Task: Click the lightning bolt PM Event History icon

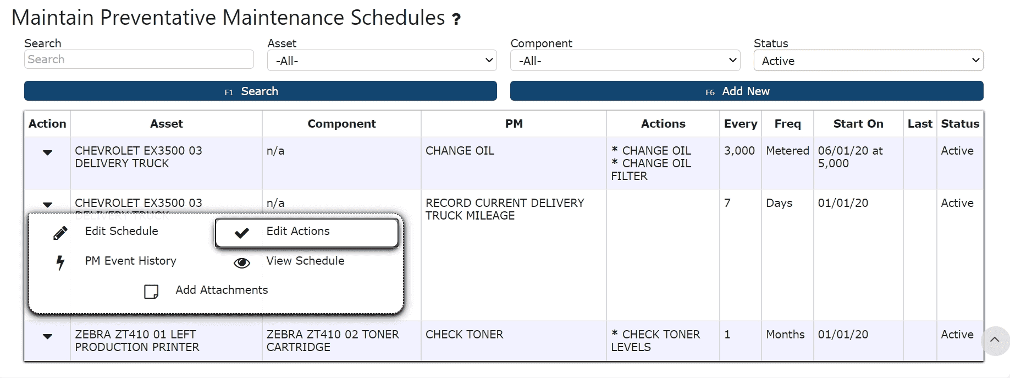Action: point(60,262)
